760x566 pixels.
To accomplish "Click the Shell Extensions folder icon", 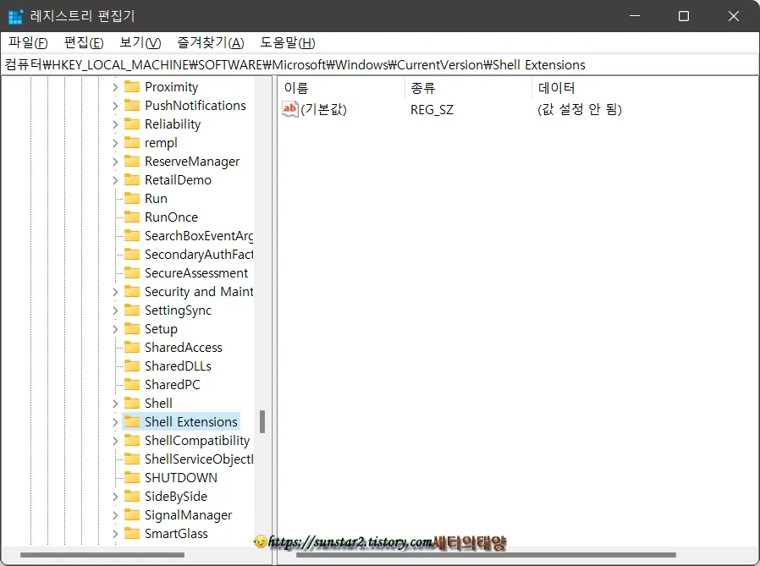I will point(134,421).
